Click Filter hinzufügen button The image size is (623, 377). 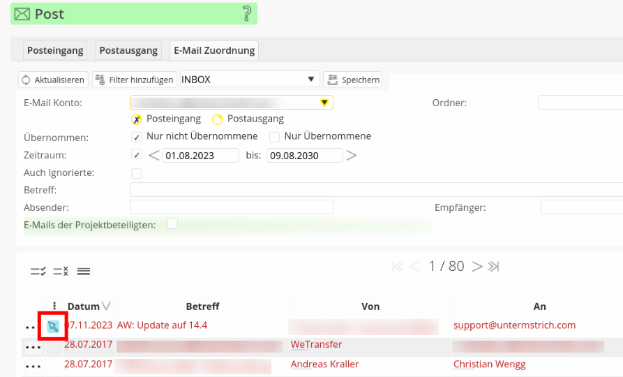click(x=134, y=80)
